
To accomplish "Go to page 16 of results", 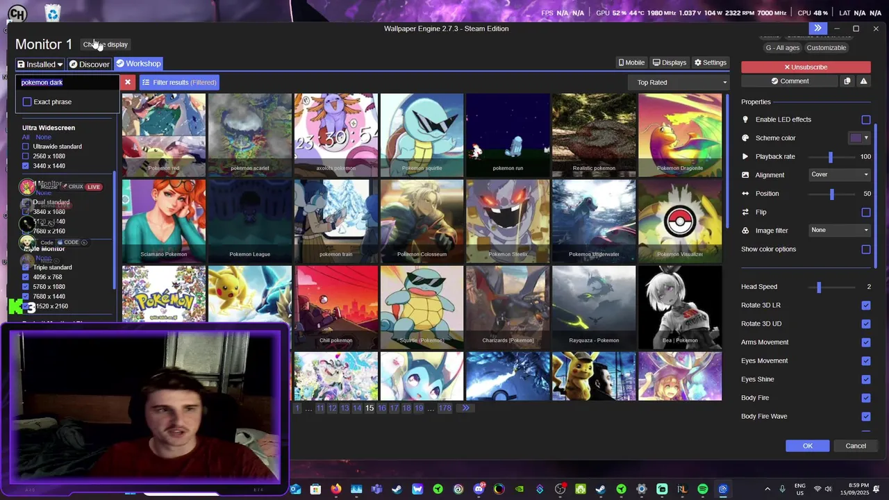I will tap(381, 408).
